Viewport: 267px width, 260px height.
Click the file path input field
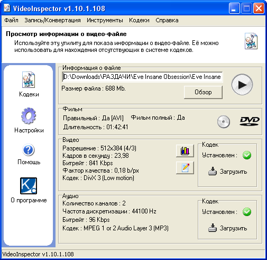pos(142,77)
